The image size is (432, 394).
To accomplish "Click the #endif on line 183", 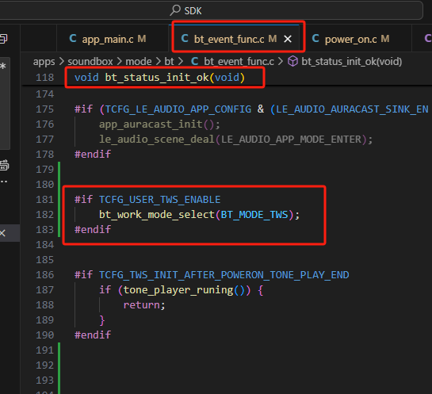I will (x=93, y=230).
